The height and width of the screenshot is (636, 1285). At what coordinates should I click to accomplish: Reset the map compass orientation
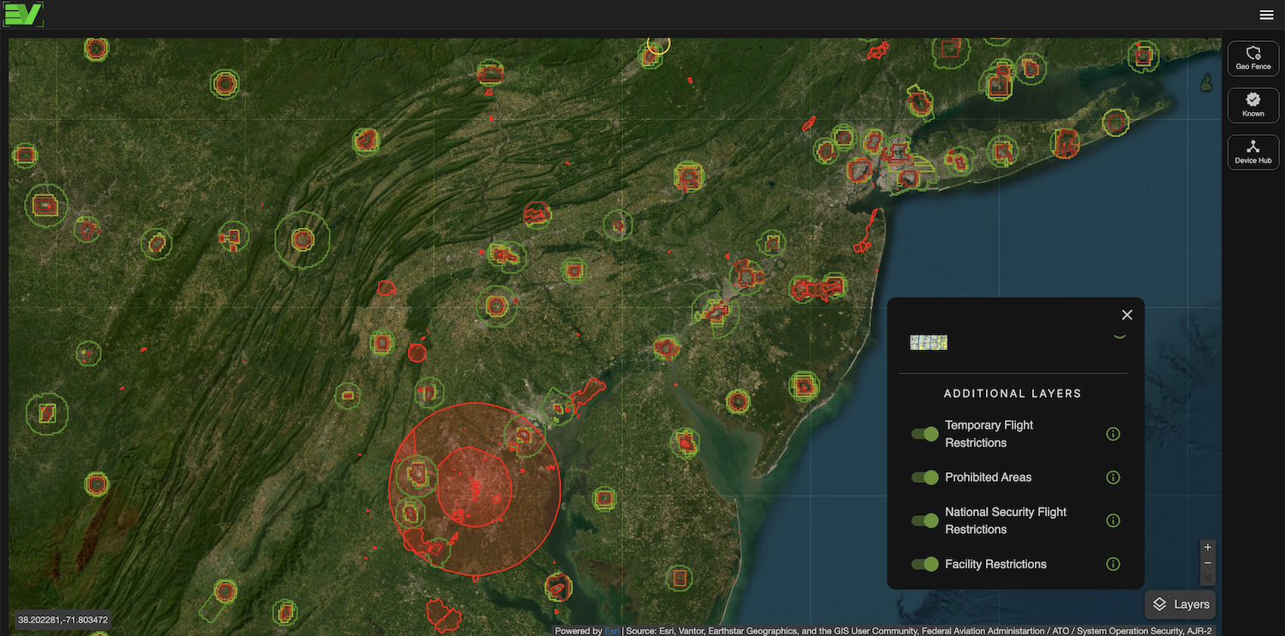[x=1208, y=579]
